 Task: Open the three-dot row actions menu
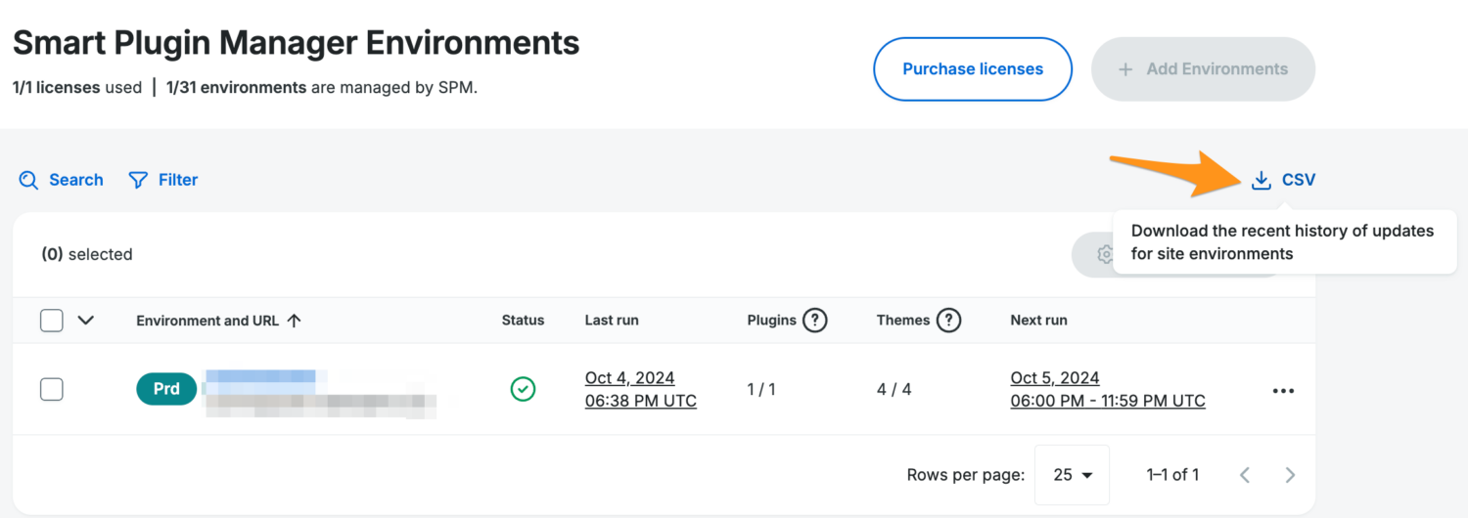(1283, 391)
